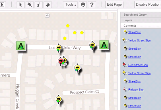Open the Red Street Sign link
This screenshot has width=161, height=110.
[138, 65]
